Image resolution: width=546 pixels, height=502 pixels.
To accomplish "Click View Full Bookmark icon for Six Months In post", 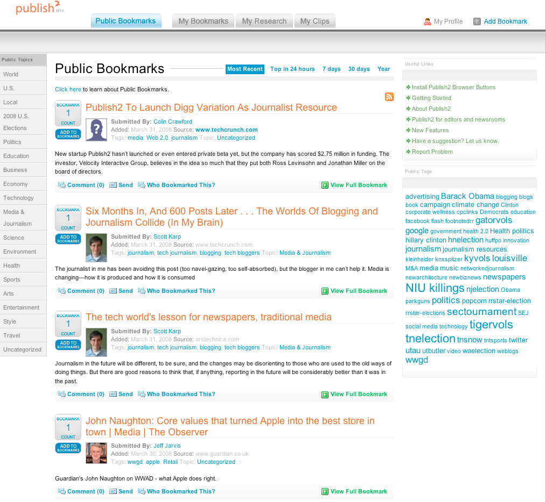I will 325,291.
